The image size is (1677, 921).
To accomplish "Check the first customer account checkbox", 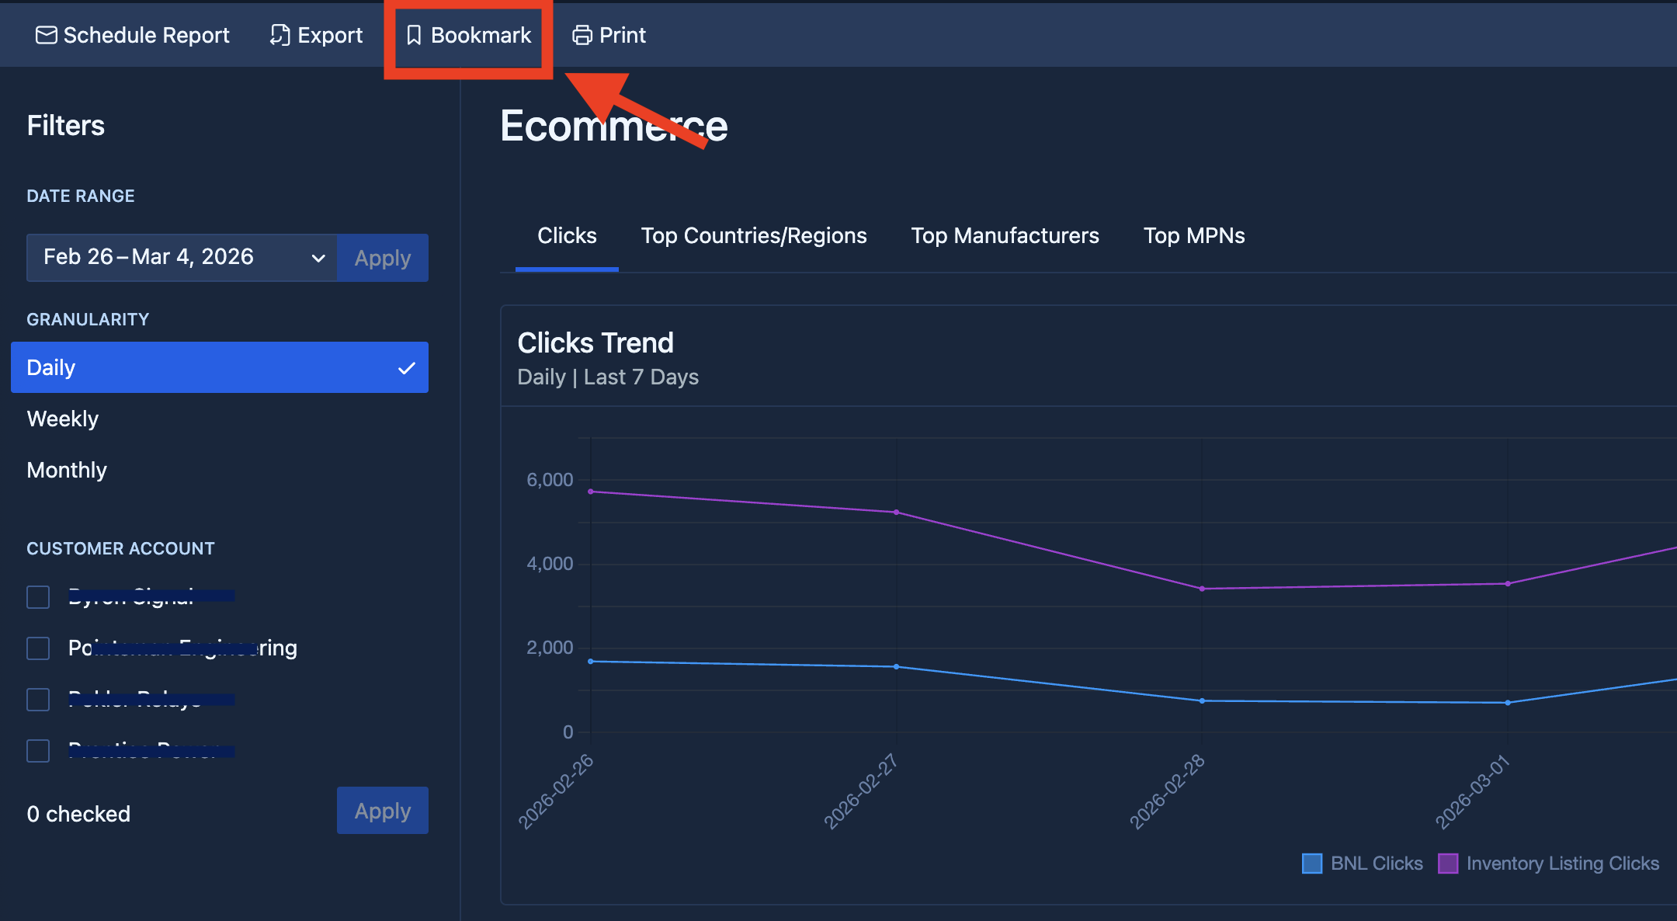I will coord(38,597).
